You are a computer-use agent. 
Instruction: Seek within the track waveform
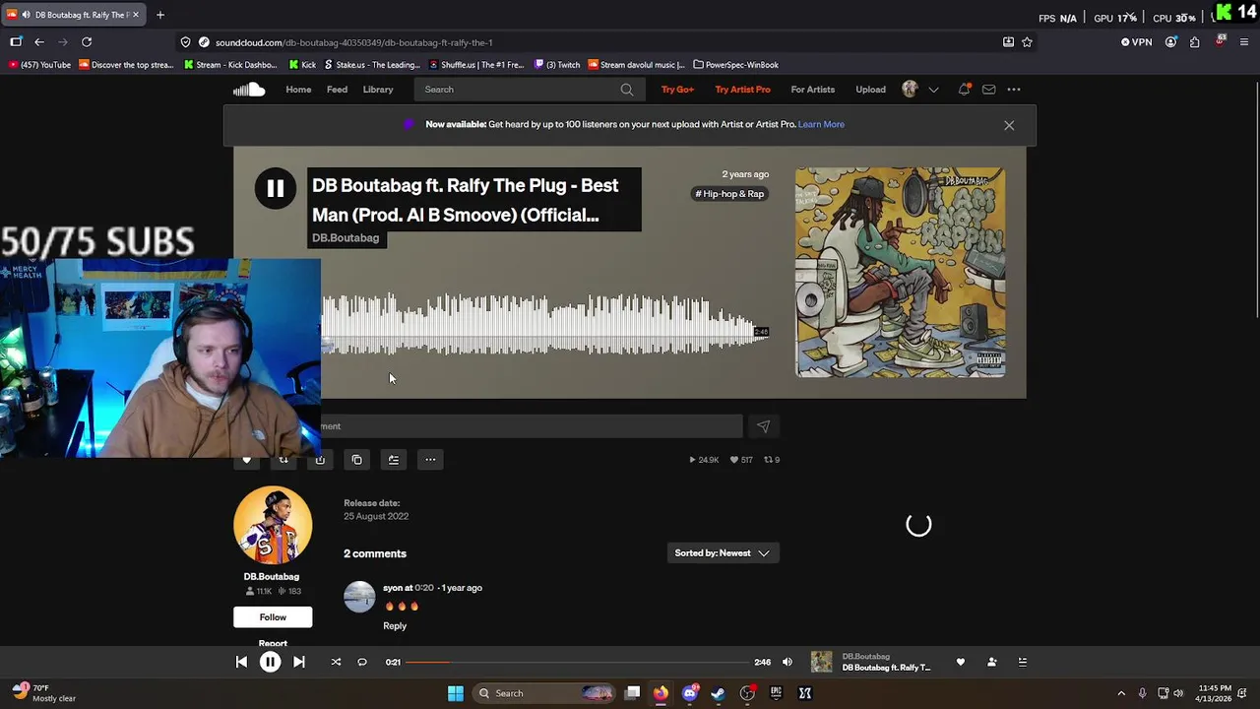pos(544,324)
